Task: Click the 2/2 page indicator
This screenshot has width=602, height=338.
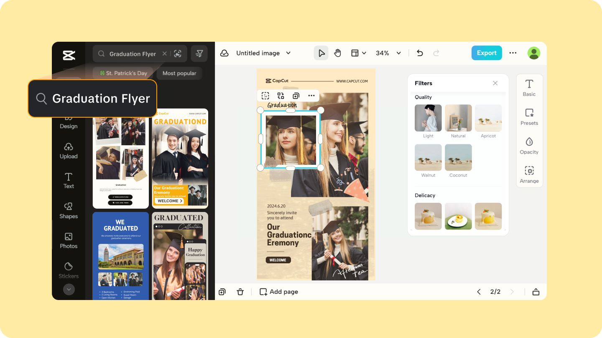Action: pyautogui.click(x=495, y=292)
